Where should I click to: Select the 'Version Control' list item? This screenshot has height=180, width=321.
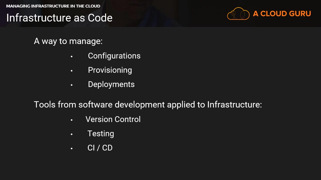[x=113, y=119]
